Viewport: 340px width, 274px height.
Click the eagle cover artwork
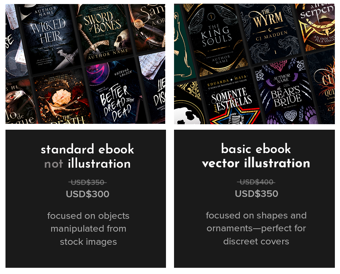pyautogui.click(x=20, y=102)
